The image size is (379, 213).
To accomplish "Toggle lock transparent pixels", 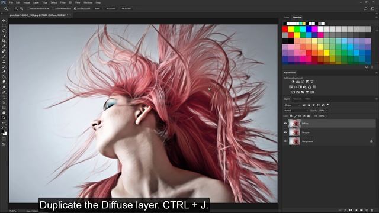I will point(291,116).
